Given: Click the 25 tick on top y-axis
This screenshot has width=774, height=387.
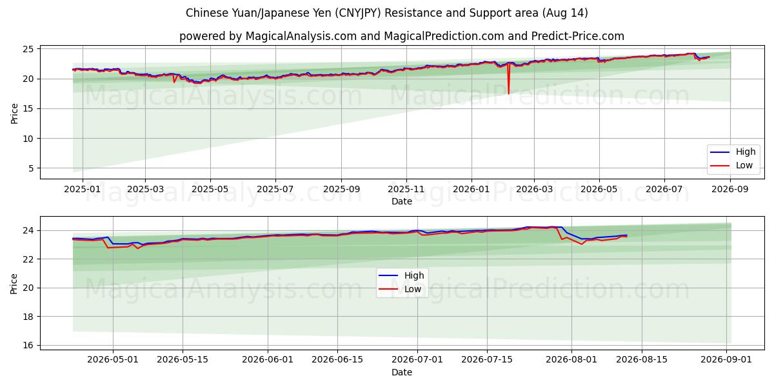Looking at the screenshot, I should coord(30,49).
